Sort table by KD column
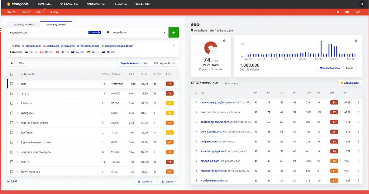The image size is (369, 194). coord(168,74)
